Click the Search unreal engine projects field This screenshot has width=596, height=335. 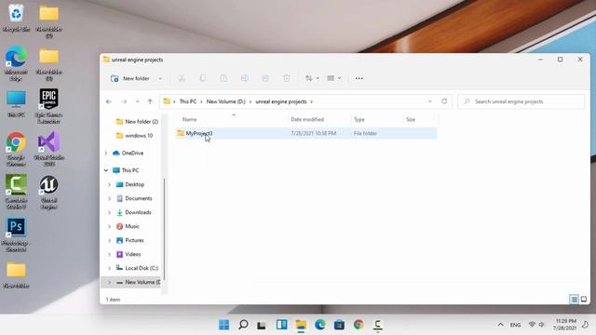[x=521, y=101]
